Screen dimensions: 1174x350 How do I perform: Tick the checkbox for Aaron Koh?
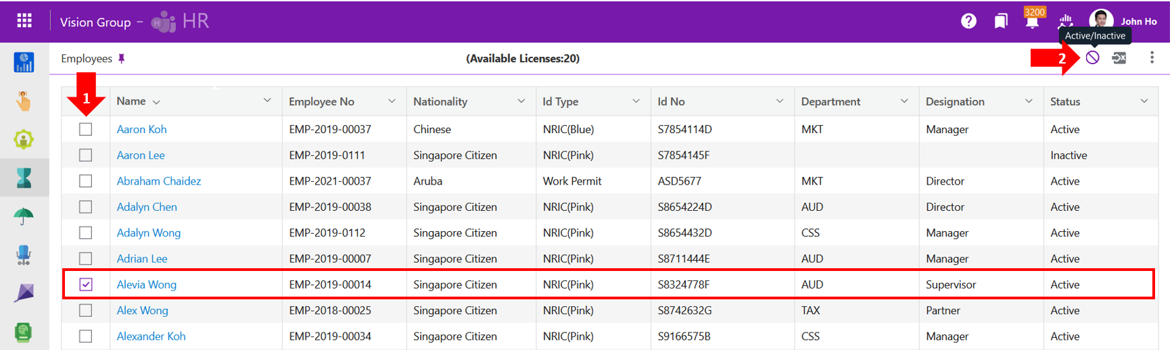(x=86, y=129)
